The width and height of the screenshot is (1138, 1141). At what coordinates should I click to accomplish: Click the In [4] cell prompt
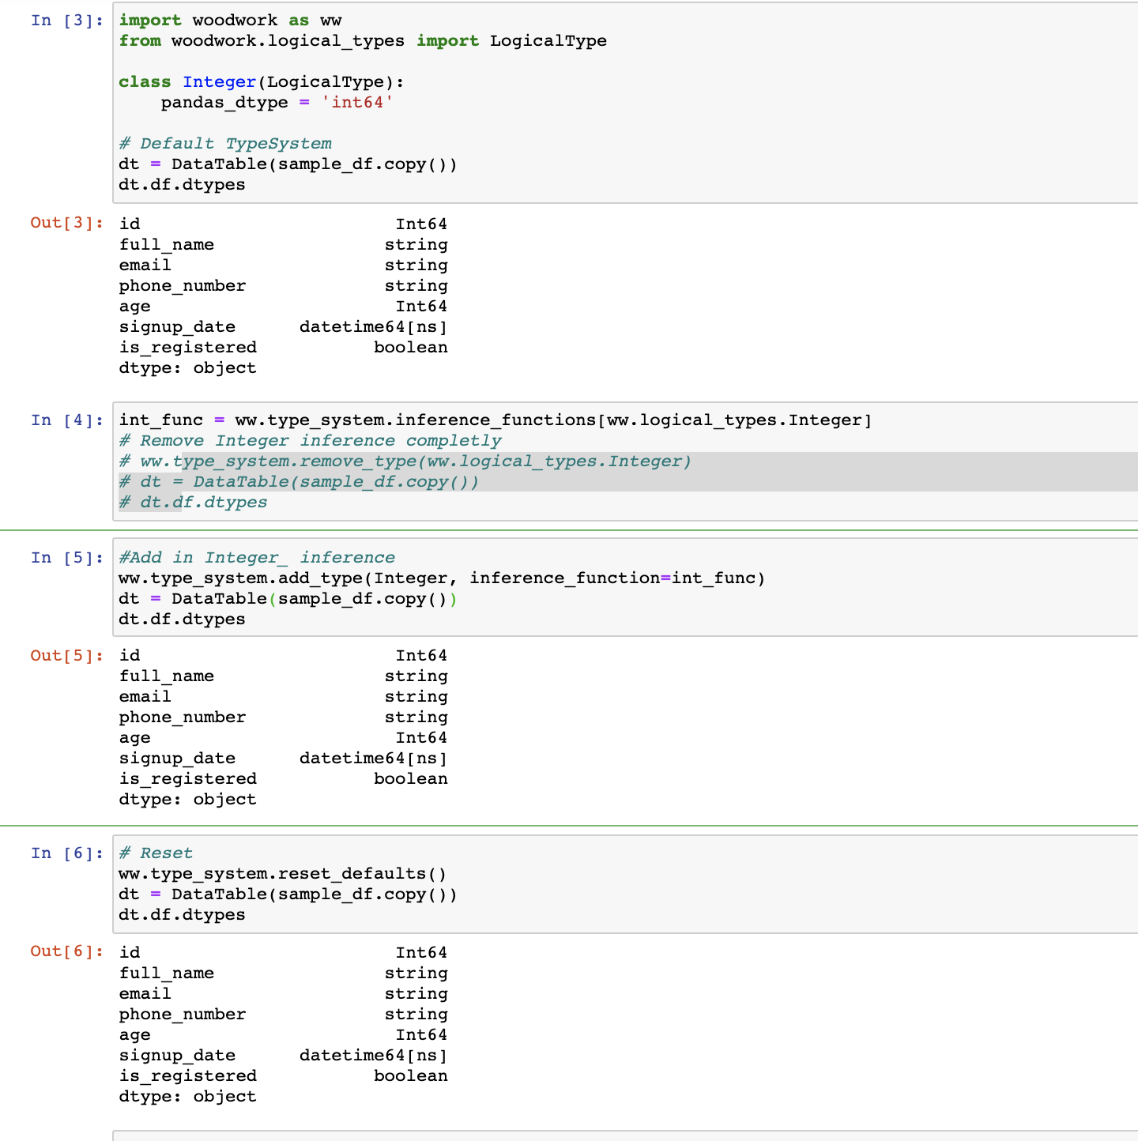tap(66, 420)
